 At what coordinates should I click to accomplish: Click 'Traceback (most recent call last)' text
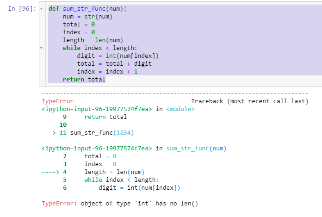(250, 101)
